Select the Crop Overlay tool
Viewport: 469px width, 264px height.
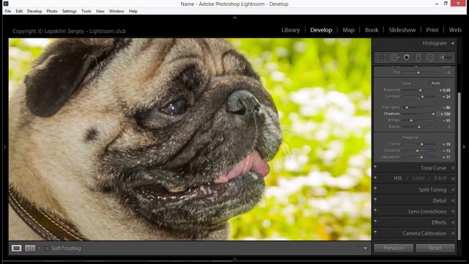381,57
